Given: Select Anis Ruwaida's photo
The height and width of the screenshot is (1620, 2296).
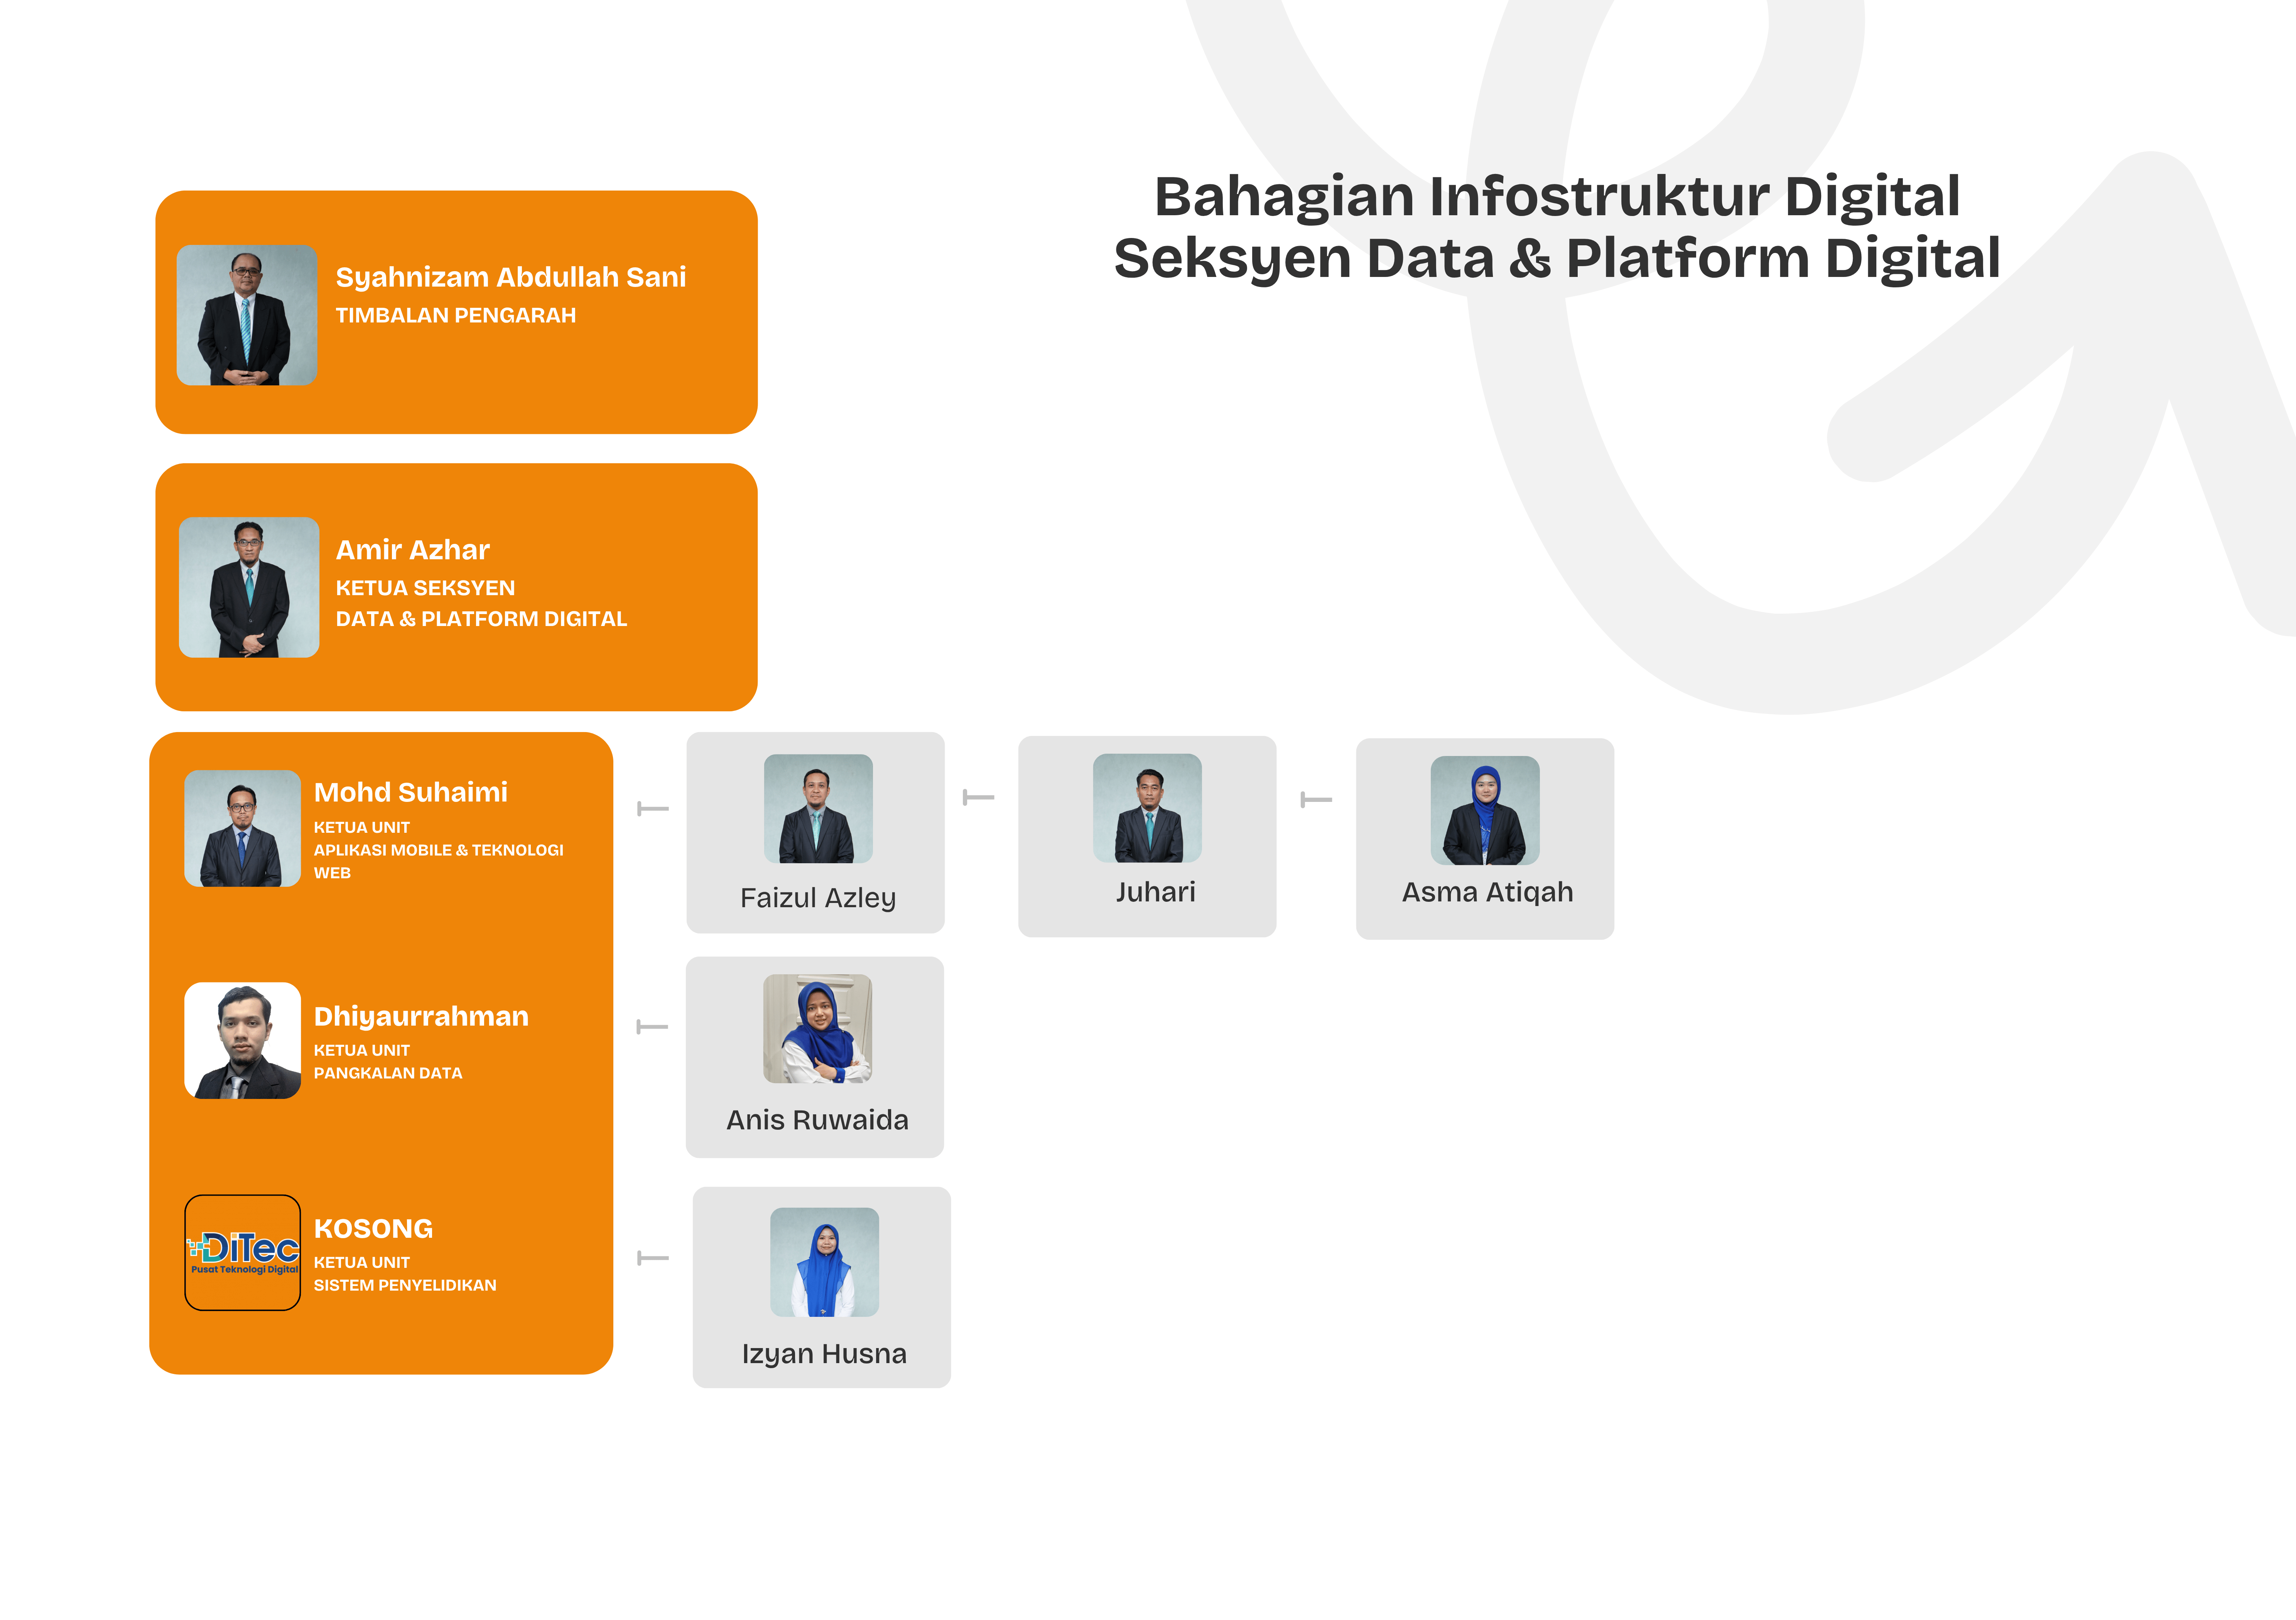Looking at the screenshot, I should pyautogui.click(x=818, y=1029).
